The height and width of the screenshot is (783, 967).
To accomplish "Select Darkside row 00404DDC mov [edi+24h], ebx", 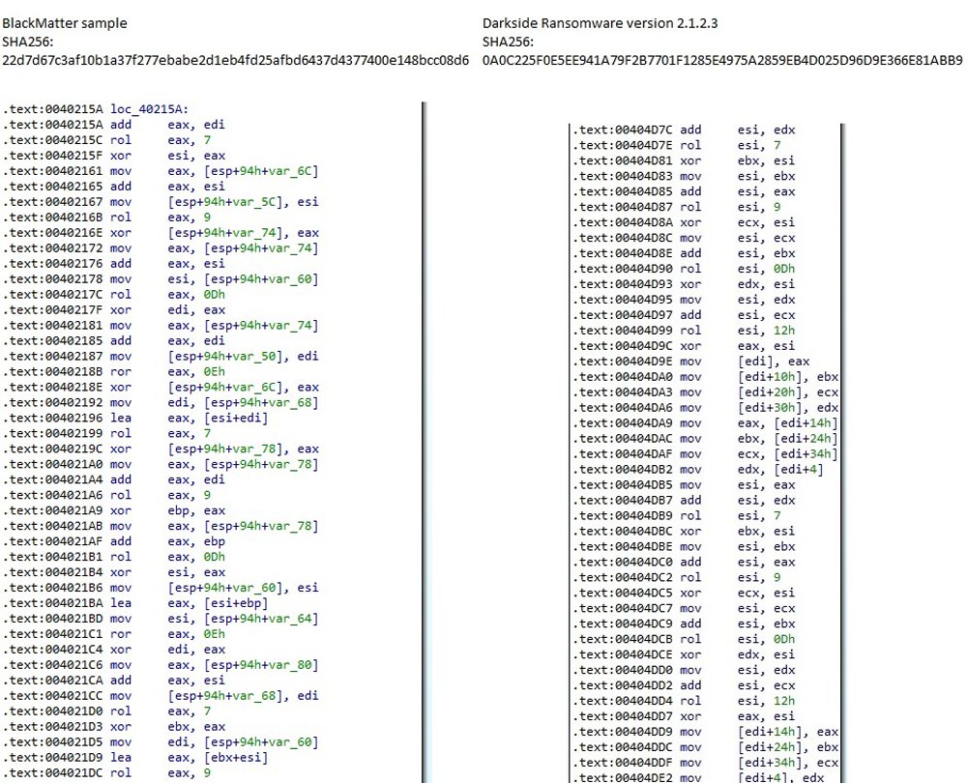I will (x=706, y=747).
